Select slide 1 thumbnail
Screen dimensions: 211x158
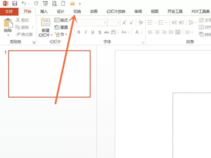pos(49,74)
